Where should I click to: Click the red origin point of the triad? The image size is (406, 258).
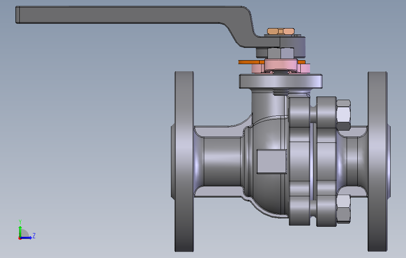coord(20,238)
